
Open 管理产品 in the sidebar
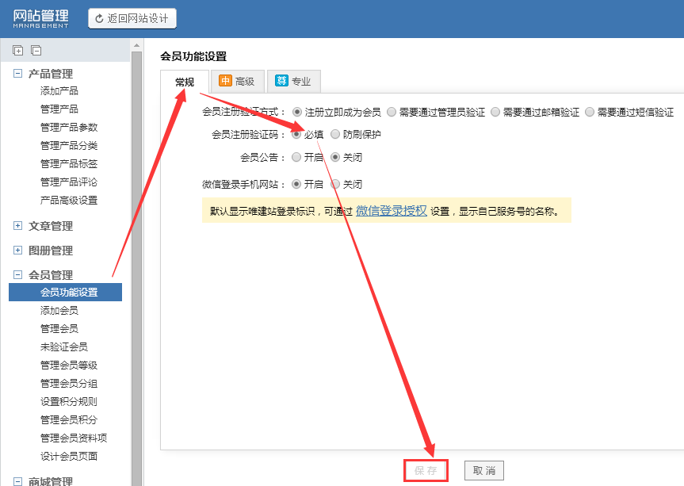click(x=59, y=109)
